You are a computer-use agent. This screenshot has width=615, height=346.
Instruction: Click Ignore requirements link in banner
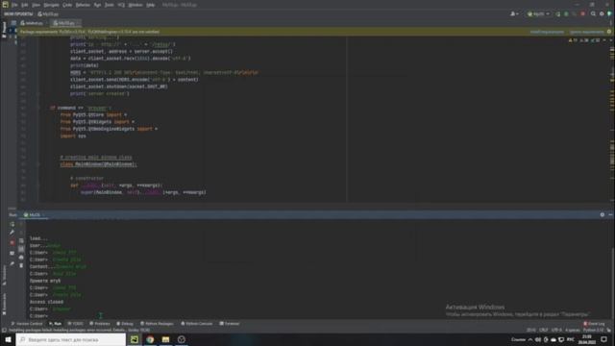pos(587,32)
